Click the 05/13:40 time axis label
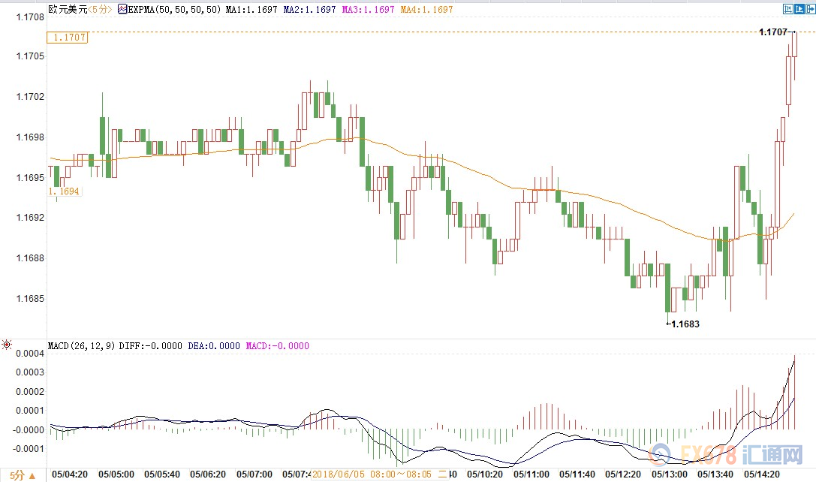Image resolution: width=816 pixels, height=482 pixels. click(x=715, y=474)
